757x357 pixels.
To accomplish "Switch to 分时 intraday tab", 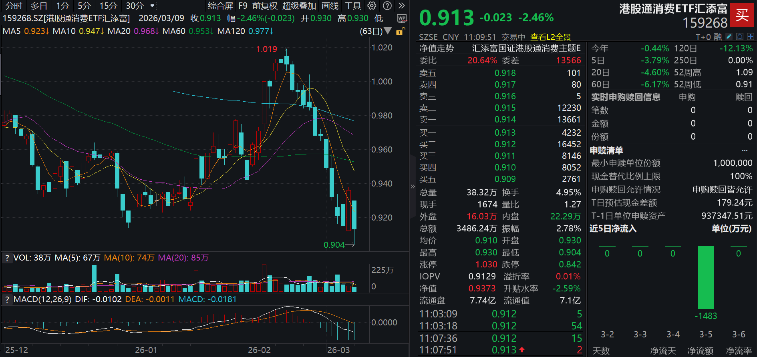I will (x=14, y=6).
